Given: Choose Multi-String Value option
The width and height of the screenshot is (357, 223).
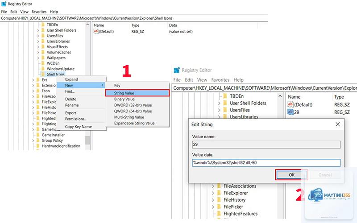Looking at the screenshot, I should (137, 117).
